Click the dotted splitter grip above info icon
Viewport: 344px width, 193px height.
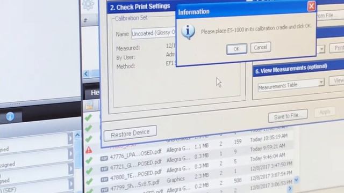point(15,104)
